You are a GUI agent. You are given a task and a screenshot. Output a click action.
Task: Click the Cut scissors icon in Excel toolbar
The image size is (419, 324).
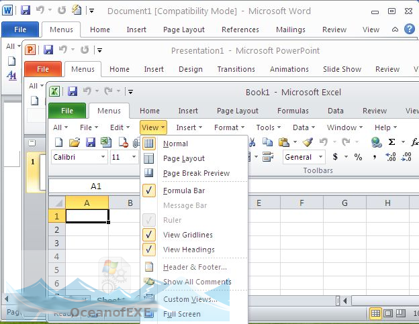[252, 142]
